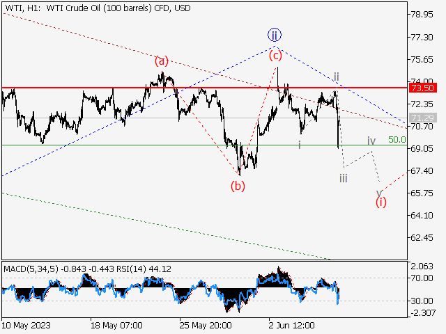This screenshot has width=446, height=334.
Task: Click the 18 May 07:00 date label
Action: click(x=116, y=325)
